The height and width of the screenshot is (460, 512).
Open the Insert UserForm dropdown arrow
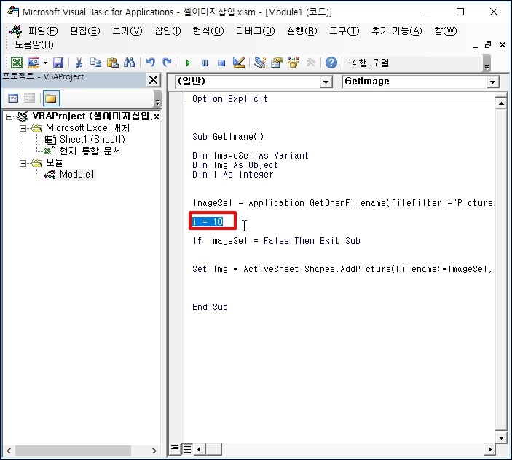[x=45, y=63]
